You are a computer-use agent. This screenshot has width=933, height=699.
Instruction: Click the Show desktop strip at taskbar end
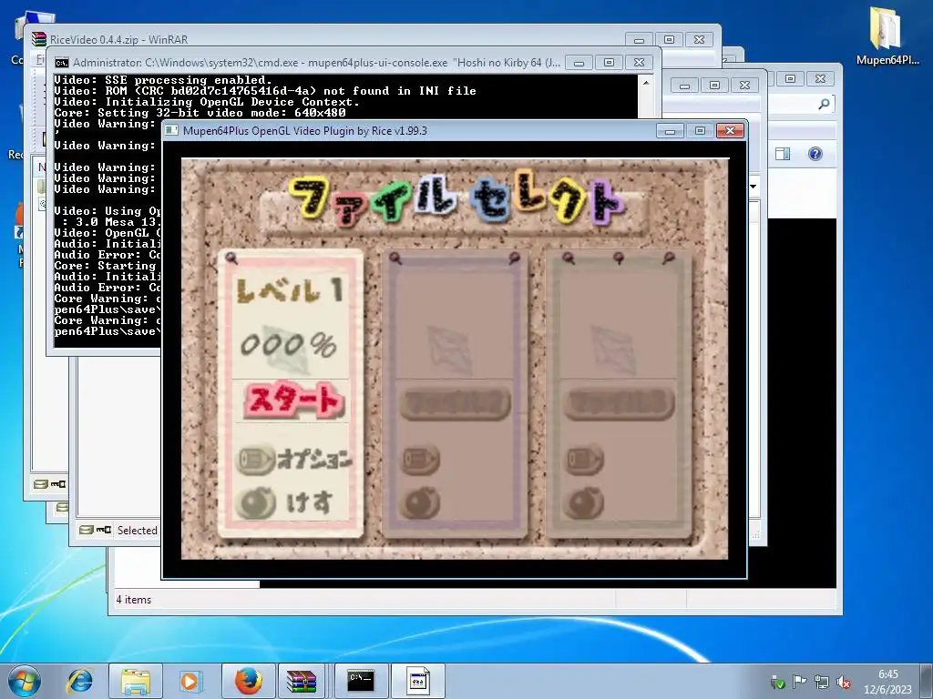927,681
